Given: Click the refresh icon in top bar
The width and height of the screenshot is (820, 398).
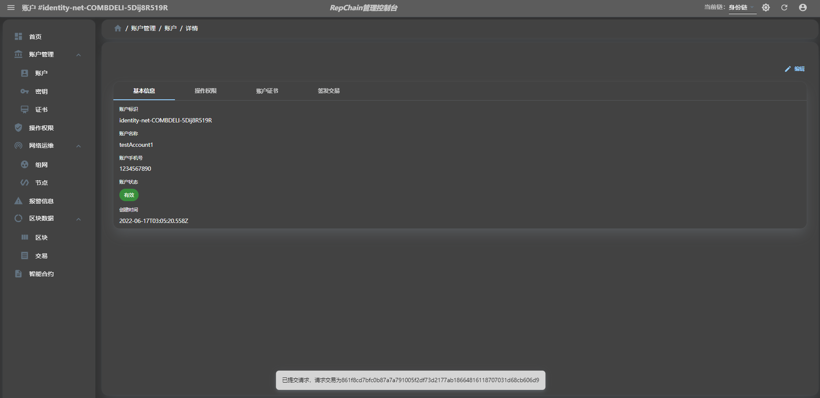Looking at the screenshot, I should point(784,8).
